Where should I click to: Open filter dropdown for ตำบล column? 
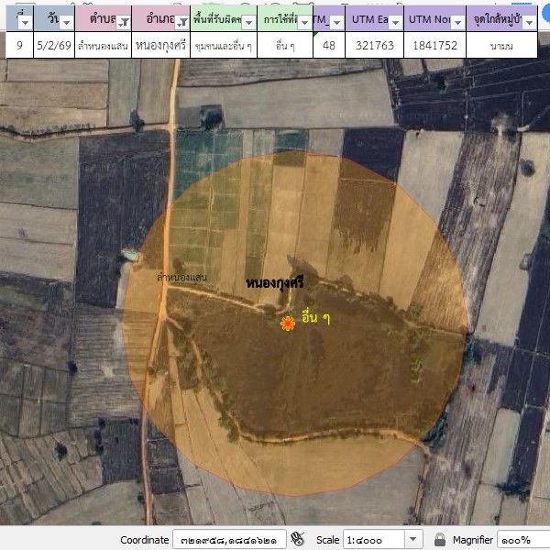pos(121,22)
